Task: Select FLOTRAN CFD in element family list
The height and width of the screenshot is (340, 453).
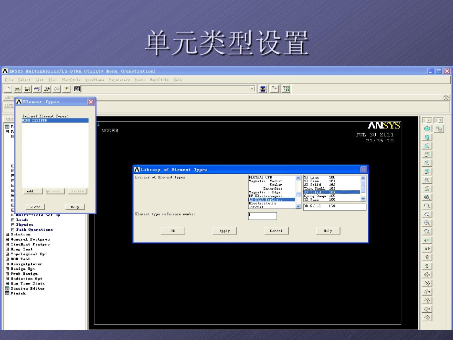Action: [272, 177]
